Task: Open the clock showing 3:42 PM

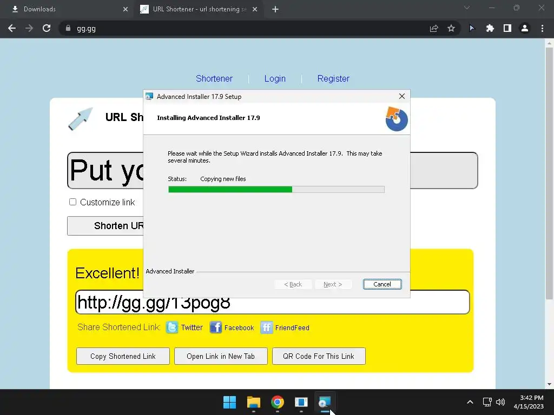Action: (x=529, y=402)
